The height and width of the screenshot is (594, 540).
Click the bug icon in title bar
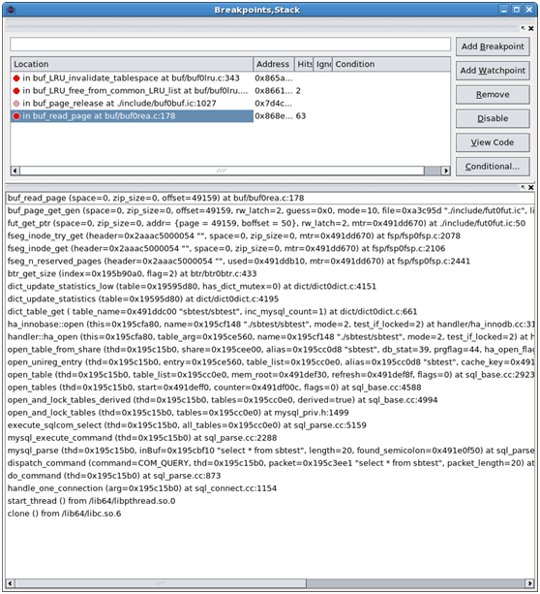click(11, 10)
